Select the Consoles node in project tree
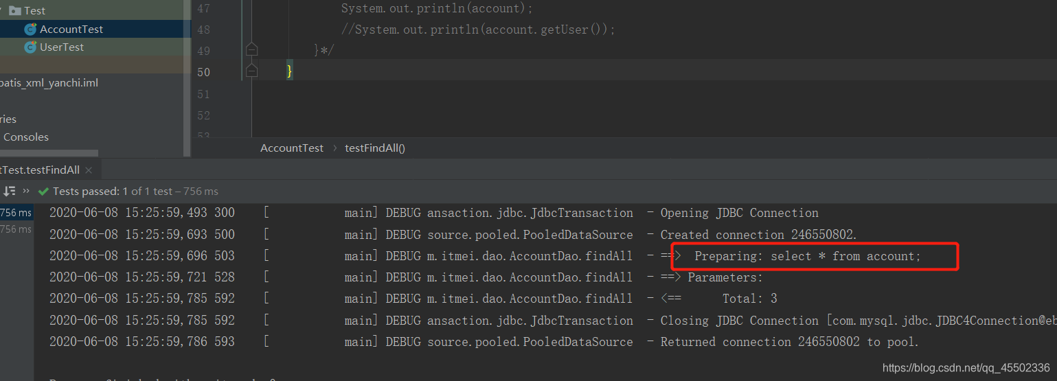 (26, 137)
